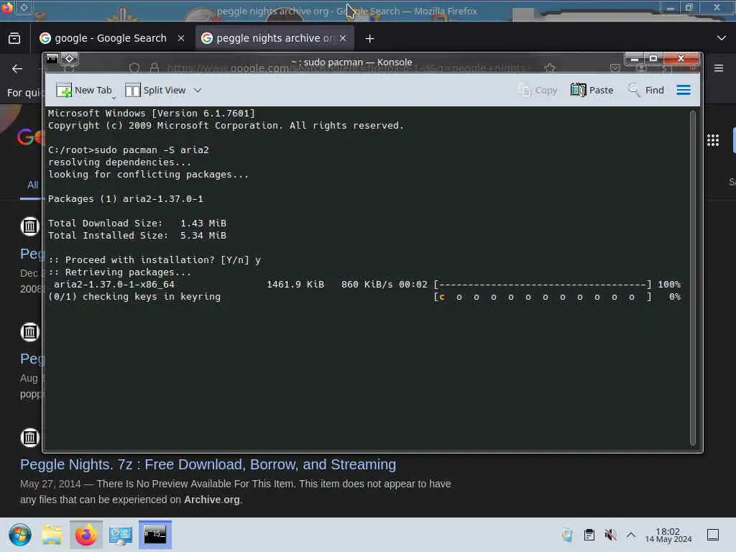Click the bookmark star in Firefox address bar
Viewport: 736px width, 552px height.
(550, 68)
